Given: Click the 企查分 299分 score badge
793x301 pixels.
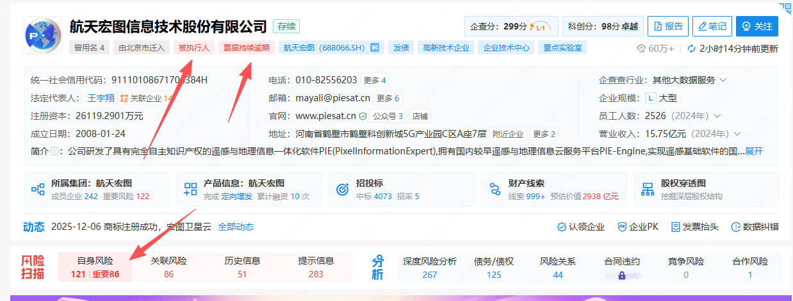Looking at the screenshot, I should [511, 26].
